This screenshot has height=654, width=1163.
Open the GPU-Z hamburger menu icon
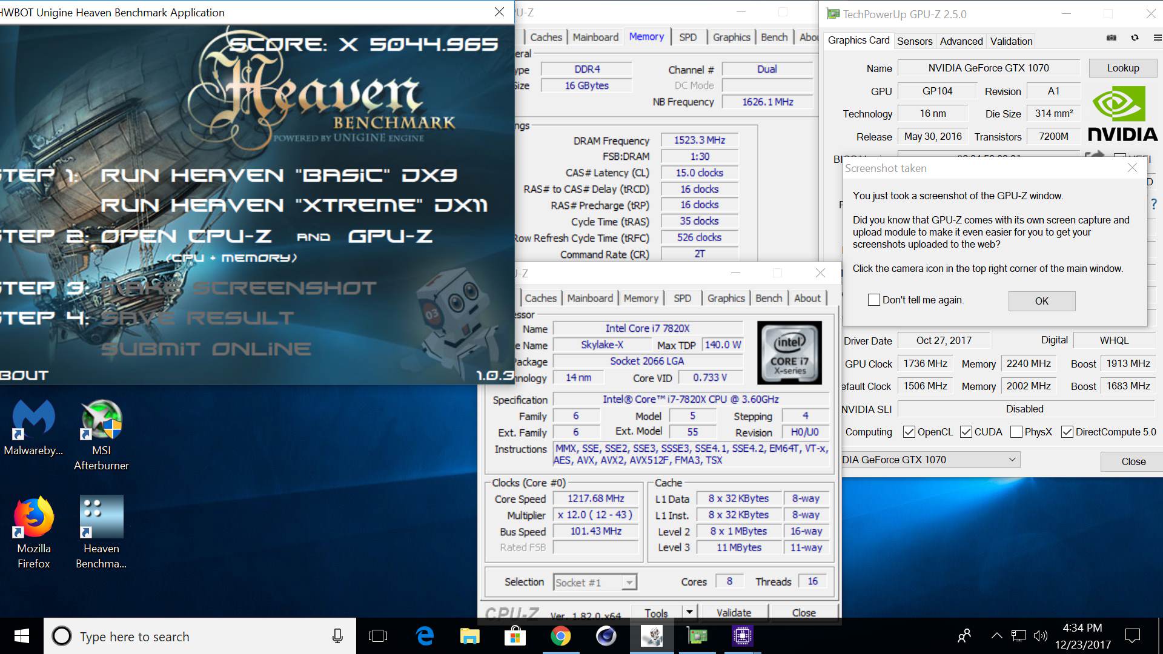click(1157, 38)
